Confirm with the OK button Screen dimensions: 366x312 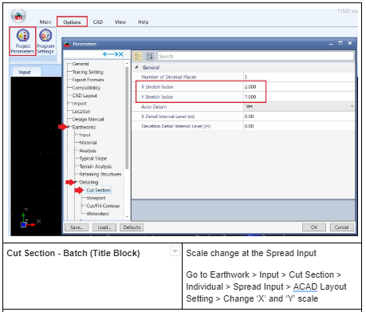point(314,227)
